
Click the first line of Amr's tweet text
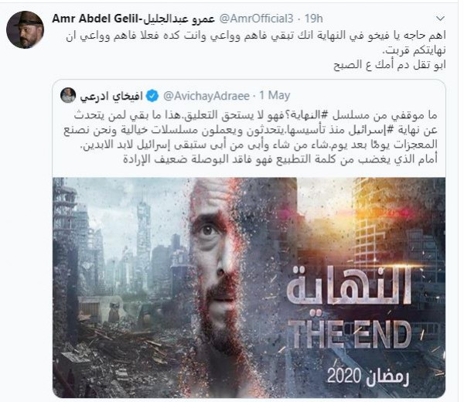256,36
